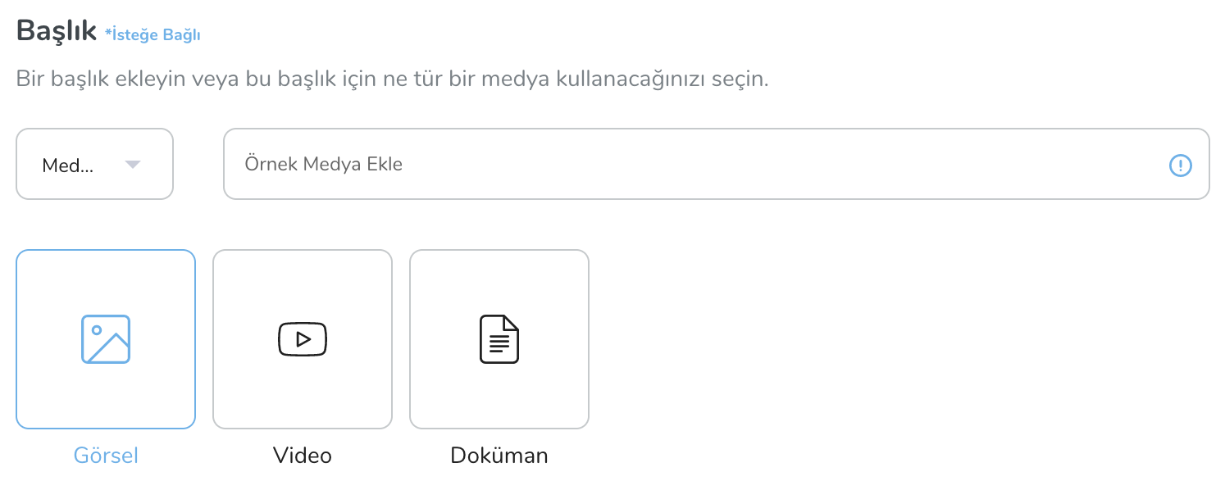Viewport: 1225px width, 490px height.
Task: Click the description text about medya selection
Action: [x=393, y=80]
